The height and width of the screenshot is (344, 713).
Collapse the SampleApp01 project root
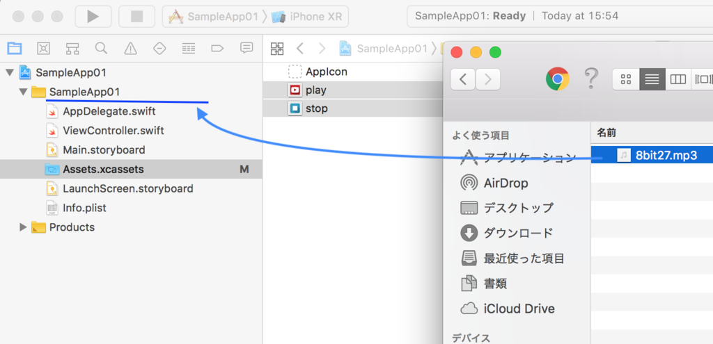point(10,72)
